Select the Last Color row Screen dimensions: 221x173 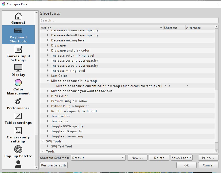[127, 76]
